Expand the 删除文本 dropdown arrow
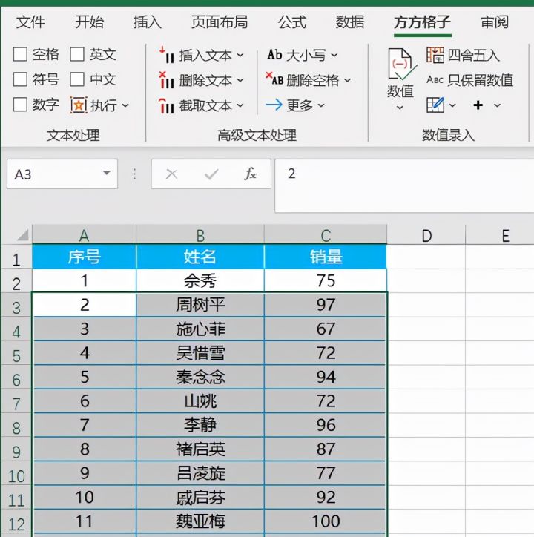 [x=240, y=81]
